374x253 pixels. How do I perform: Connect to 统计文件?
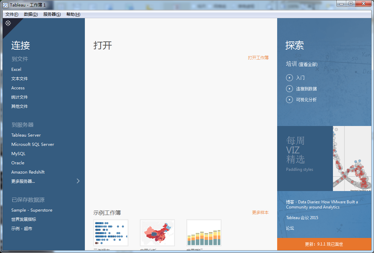pos(20,97)
